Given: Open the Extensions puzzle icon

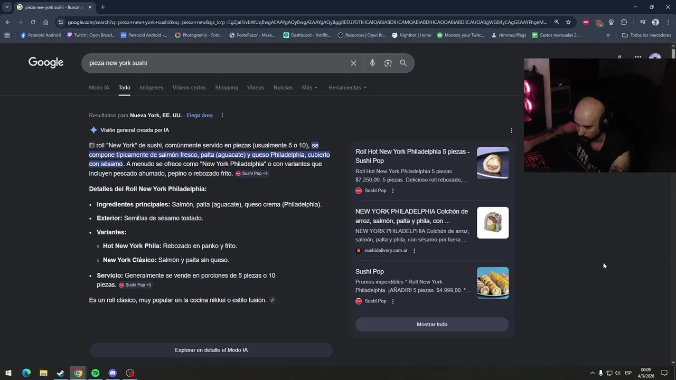Looking at the screenshot, I should point(624,22).
